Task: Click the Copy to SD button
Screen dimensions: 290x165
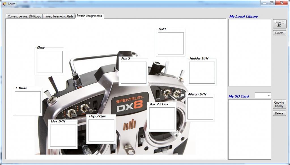Action: [x=280, y=24]
